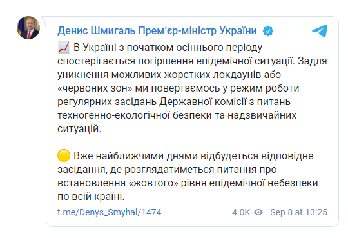Click the eye views icon
The image size is (348, 238).
[x=258, y=212]
